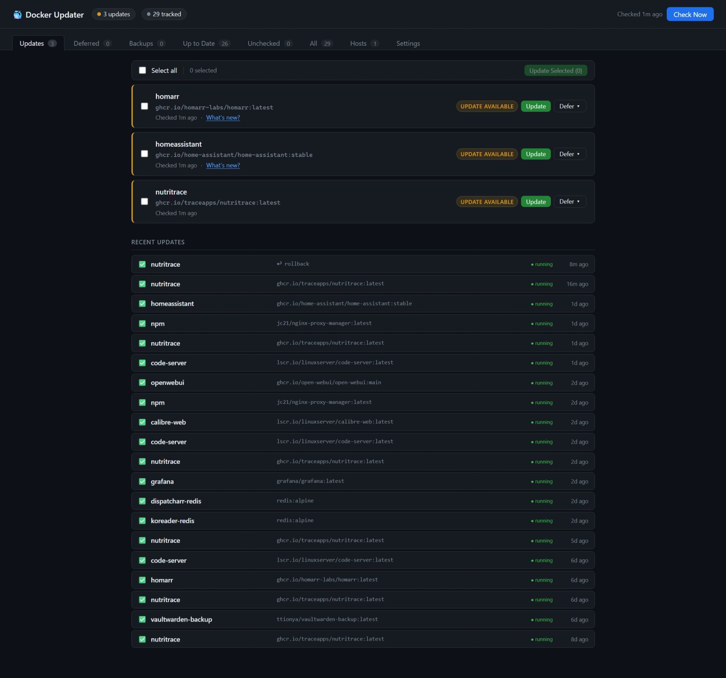Click the ghcr.io/open-webui/open-webui:main image text
726x678 pixels.
[329, 382]
